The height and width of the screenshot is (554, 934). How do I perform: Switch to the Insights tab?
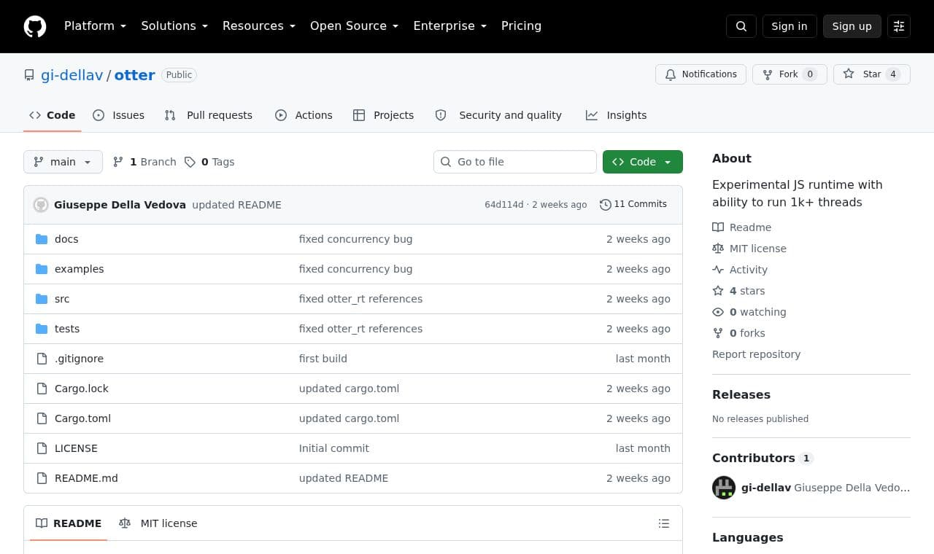(616, 115)
